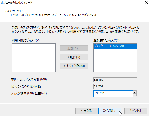Screen dimensions: 149x116
Task: Focus the ディスク領域を選択 input showing 393782
Action: tap(113, 94)
